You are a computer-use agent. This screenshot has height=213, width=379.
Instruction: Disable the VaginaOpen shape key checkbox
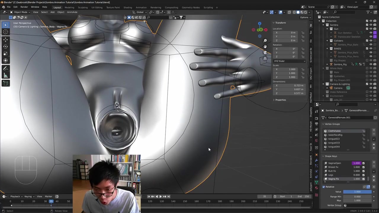pos(363,163)
